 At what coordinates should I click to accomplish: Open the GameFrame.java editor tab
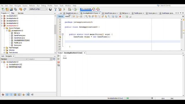(x=110, y=13)
